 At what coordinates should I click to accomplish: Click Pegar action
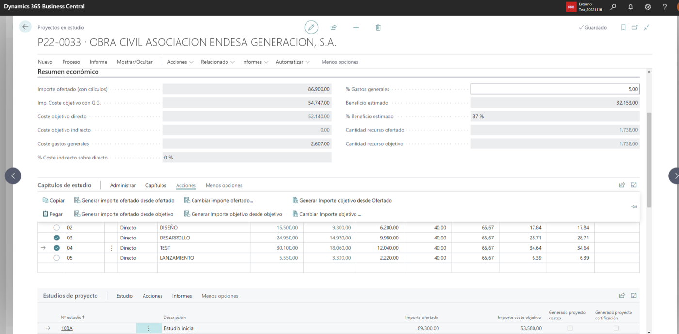pyautogui.click(x=52, y=214)
